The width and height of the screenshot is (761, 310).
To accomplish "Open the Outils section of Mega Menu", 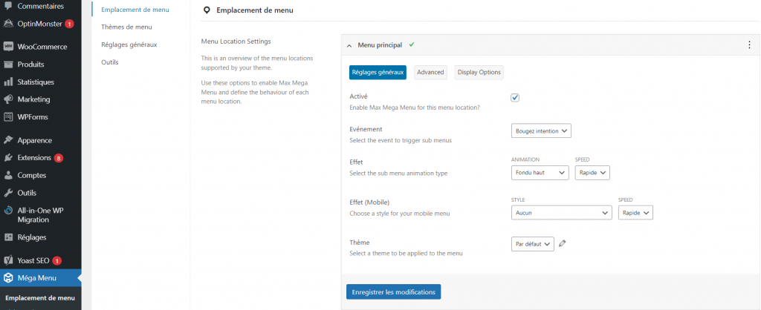I will tap(110, 62).
